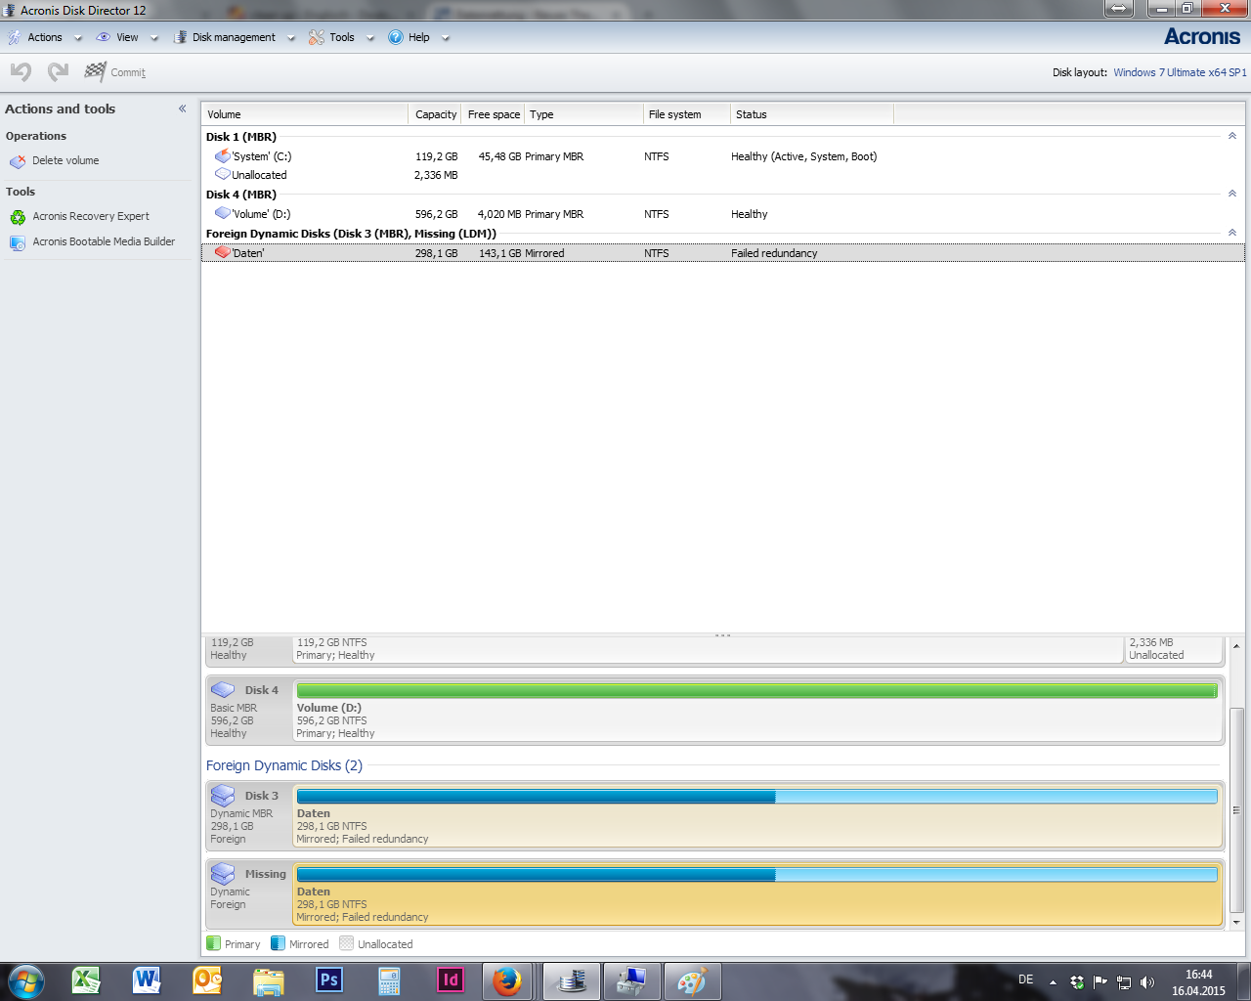Open Firefox from the taskbar
The height and width of the screenshot is (1001, 1251).
[506, 980]
